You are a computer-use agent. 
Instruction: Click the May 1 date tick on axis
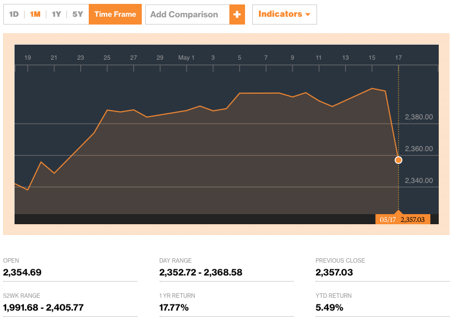(x=186, y=57)
